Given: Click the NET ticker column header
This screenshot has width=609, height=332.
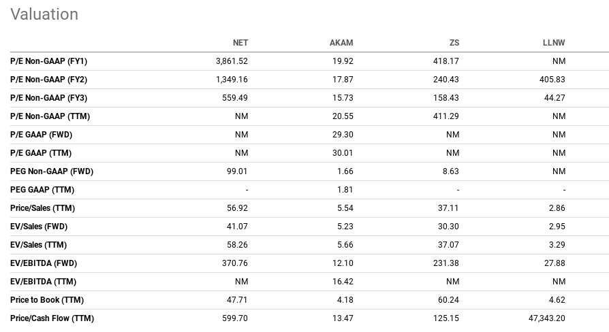Looking at the screenshot, I should click(x=240, y=43).
